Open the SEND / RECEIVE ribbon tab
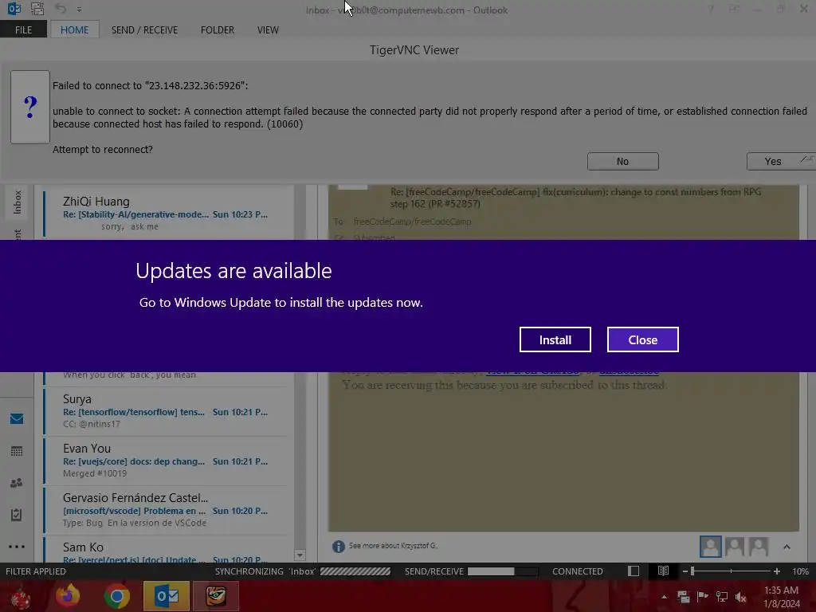 [144, 29]
